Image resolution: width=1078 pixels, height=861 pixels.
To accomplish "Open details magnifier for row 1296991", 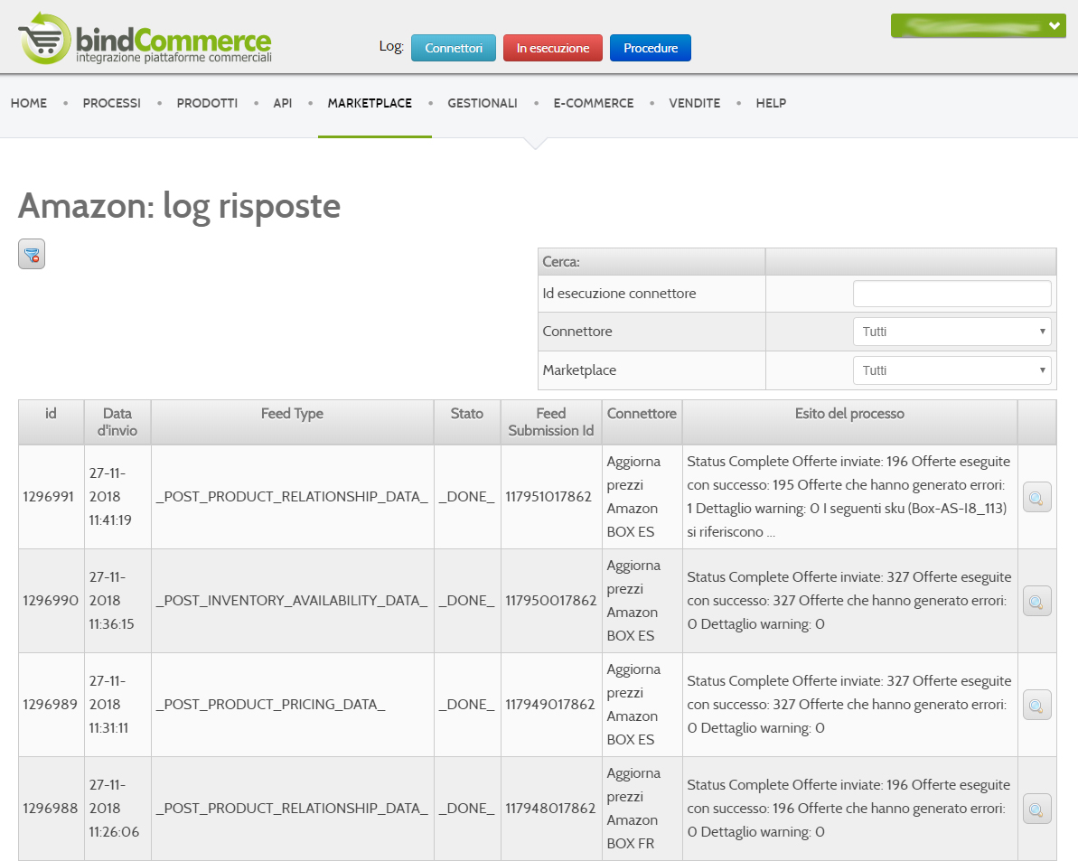I will click(1036, 497).
